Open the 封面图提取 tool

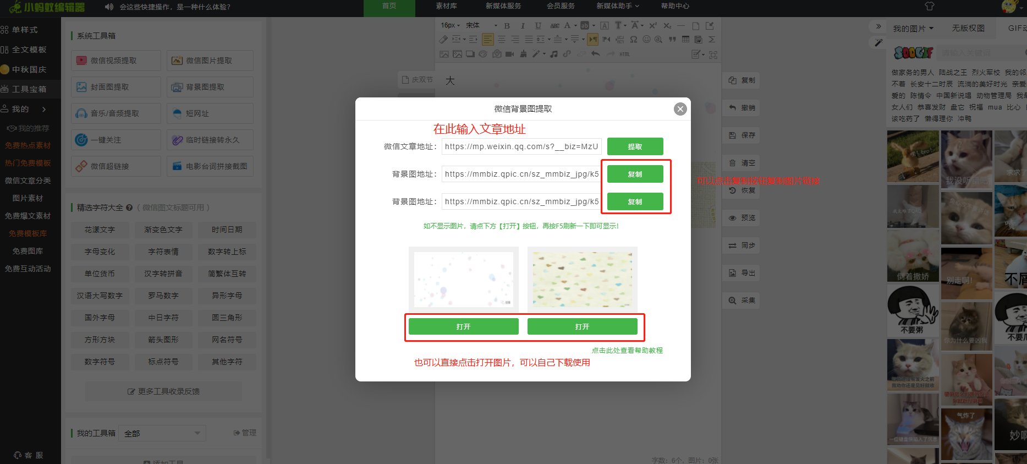point(116,87)
